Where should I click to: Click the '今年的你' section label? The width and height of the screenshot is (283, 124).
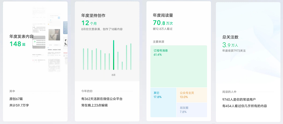87,91
